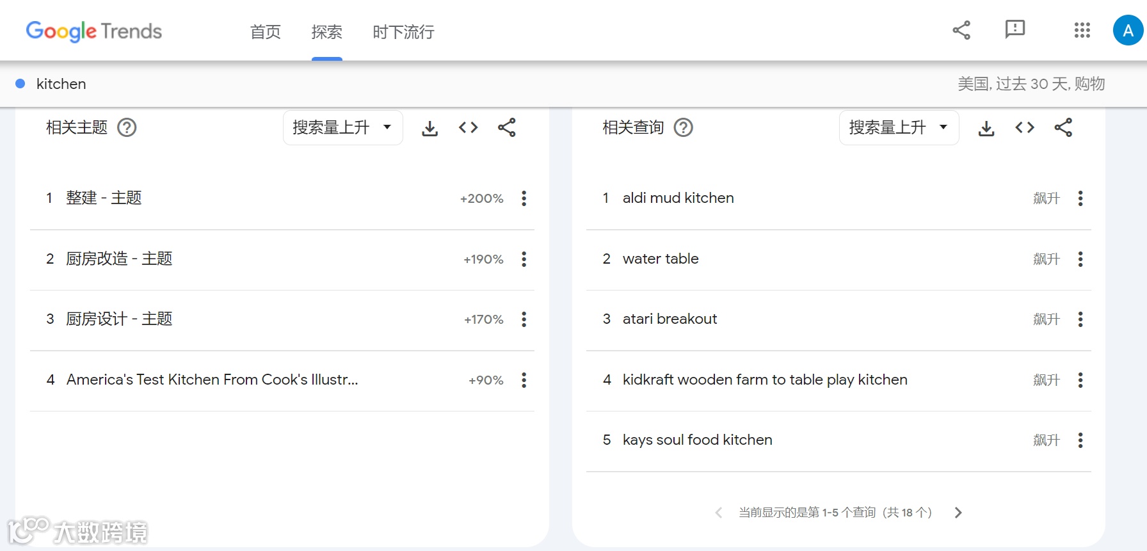Open the send feedback icon
The width and height of the screenshot is (1147, 551).
click(x=1015, y=30)
